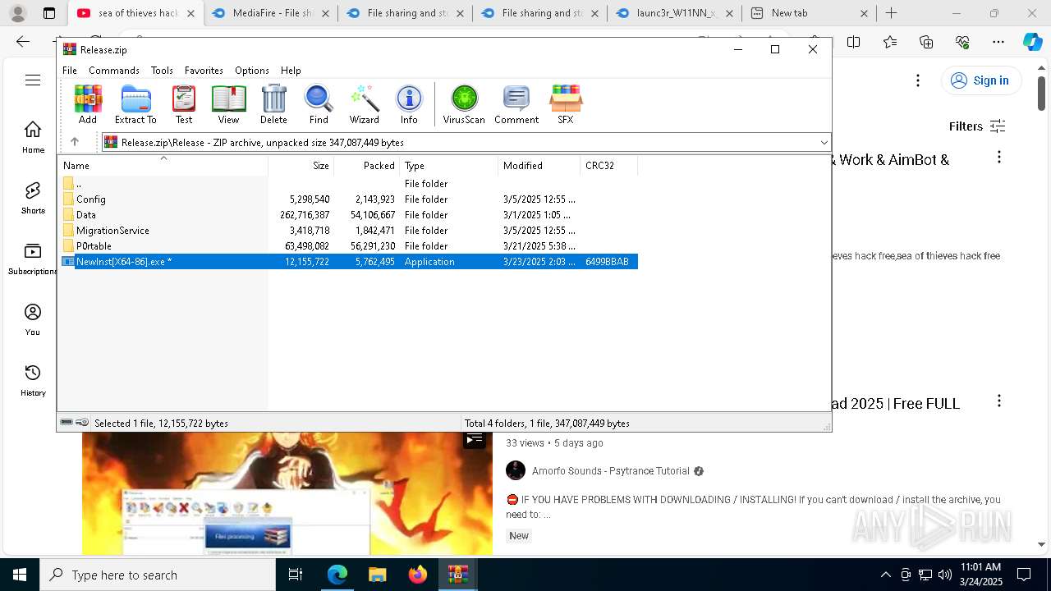Open YouTube settings three-dot menu beside Sign in
The width and height of the screenshot is (1051, 591).
click(918, 80)
